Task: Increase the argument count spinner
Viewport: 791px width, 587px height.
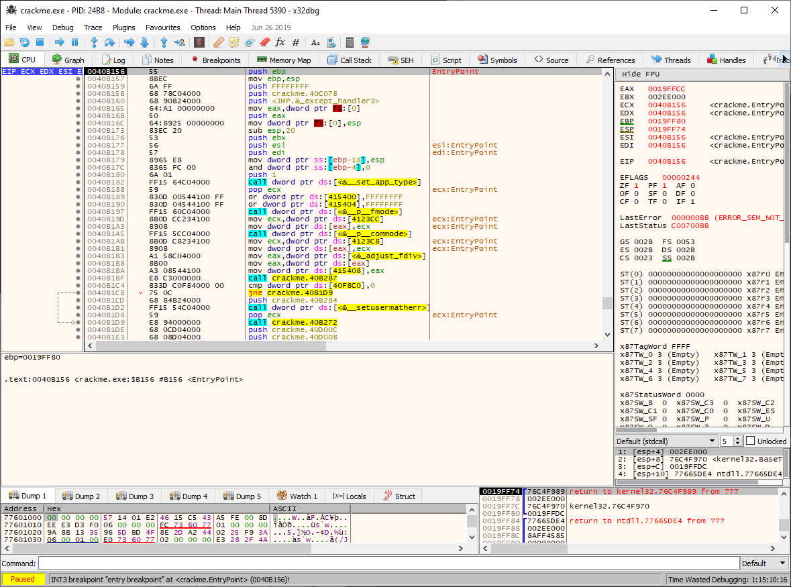Action: click(738, 438)
